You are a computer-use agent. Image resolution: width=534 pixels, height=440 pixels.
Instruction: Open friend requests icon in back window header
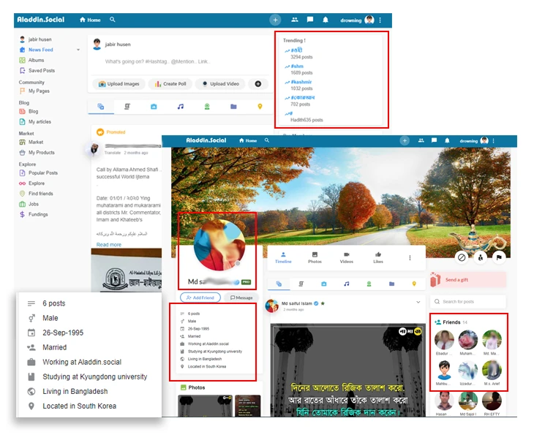click(295, 20)
